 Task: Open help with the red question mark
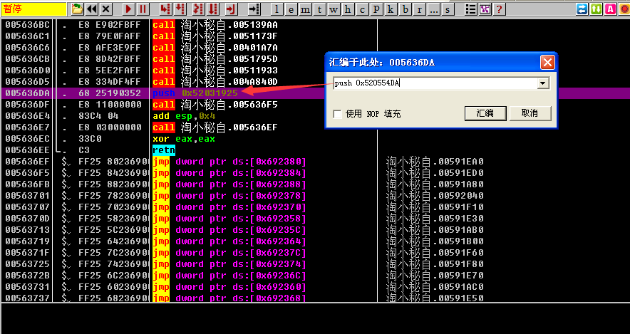[499, 9]
